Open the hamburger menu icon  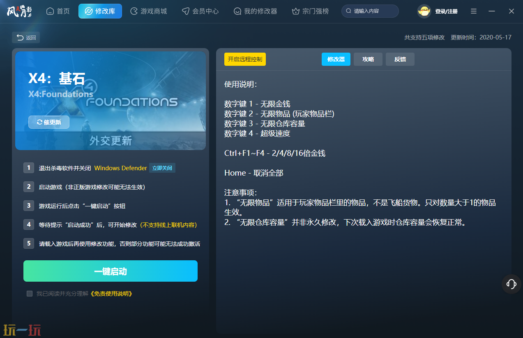[474, 11]
